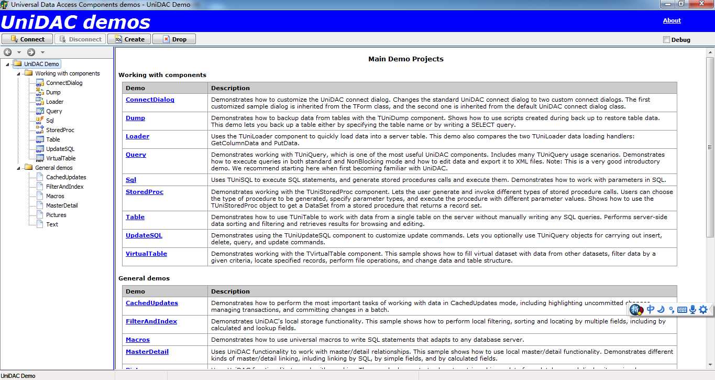Click the Macros document icon in the tree

coord(40,196)
